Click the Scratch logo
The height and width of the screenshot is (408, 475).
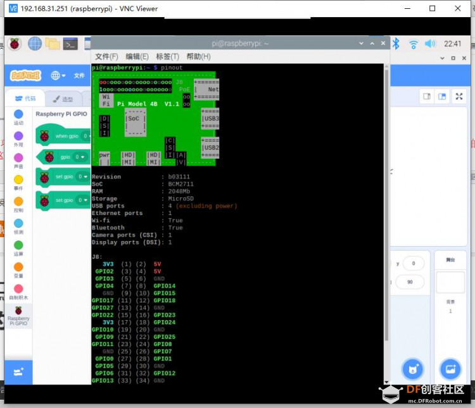pyautogui.click(x=26, y=75)
